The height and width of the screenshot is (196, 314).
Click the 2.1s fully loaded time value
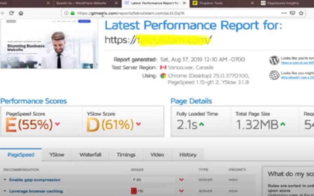[x=187, y=125]
